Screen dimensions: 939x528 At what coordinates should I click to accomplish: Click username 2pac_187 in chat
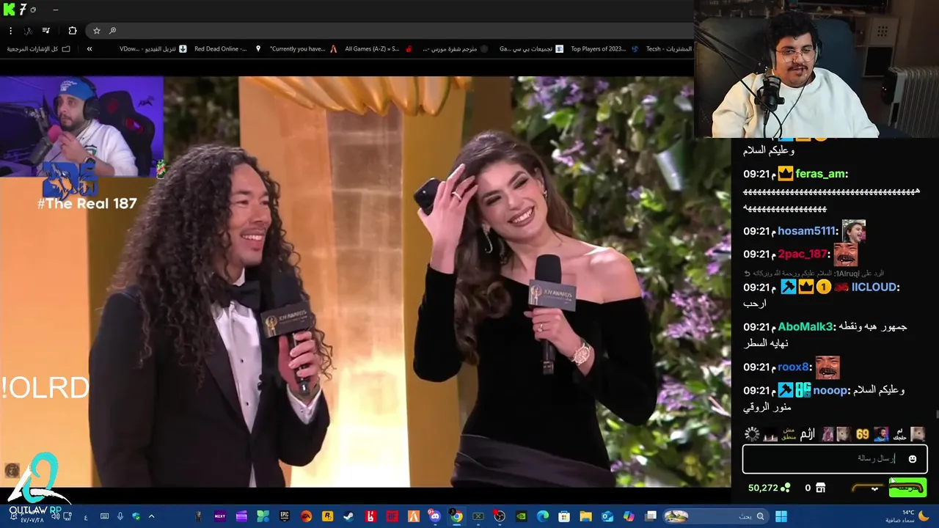pyautogui.click(x=803, y=254)
